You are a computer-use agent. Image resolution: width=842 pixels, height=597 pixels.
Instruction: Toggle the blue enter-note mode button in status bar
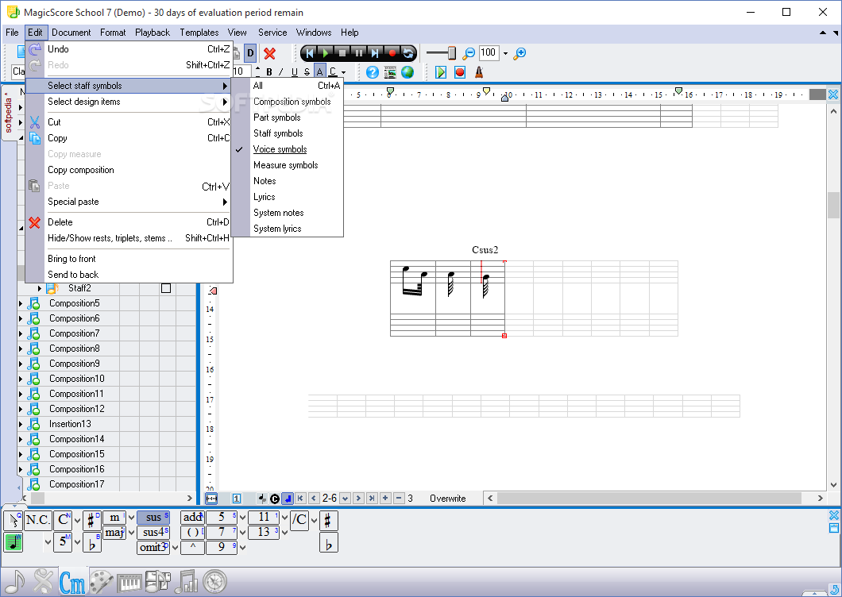pos(288,499)
